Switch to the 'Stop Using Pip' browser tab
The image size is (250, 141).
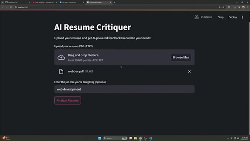(44, 3)
